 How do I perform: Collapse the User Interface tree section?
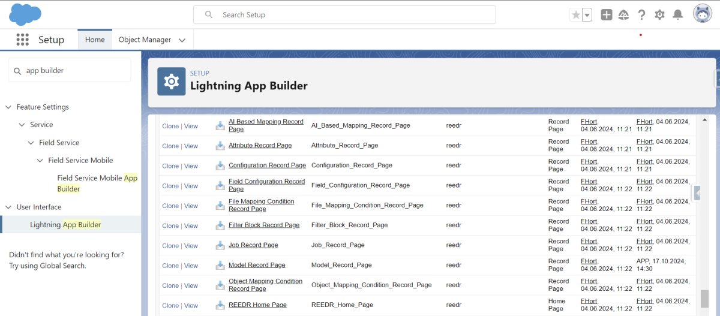8,207
